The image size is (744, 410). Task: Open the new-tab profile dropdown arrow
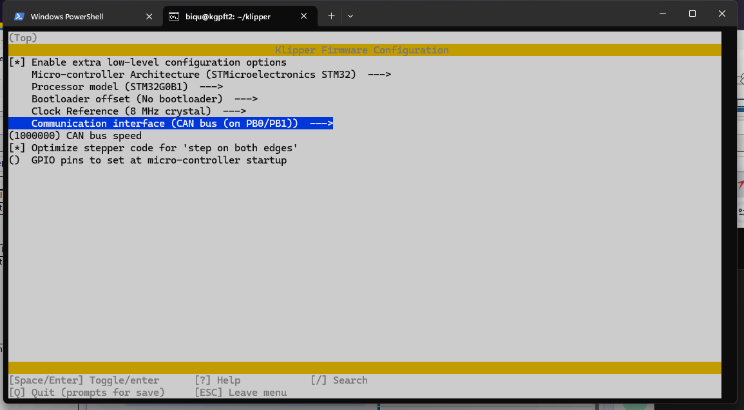(x=350, y=16)
